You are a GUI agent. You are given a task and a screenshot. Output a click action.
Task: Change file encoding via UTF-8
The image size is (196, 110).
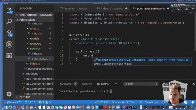[x=131, y=102]
